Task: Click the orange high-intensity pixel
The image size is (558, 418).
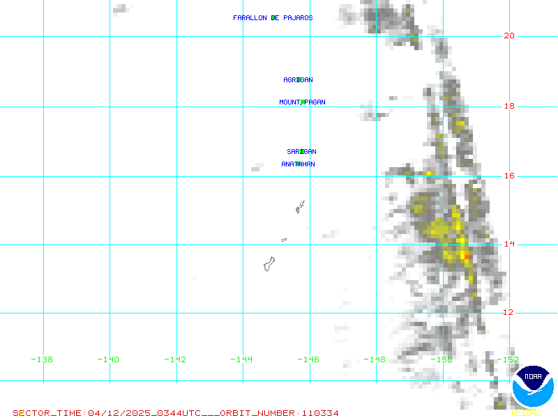Action: [467, 255]
